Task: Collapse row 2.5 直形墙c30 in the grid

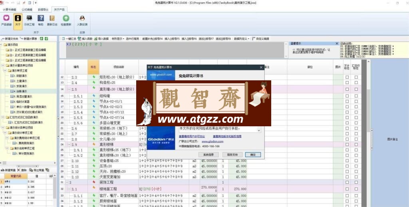Action: [x=69, y=89]
